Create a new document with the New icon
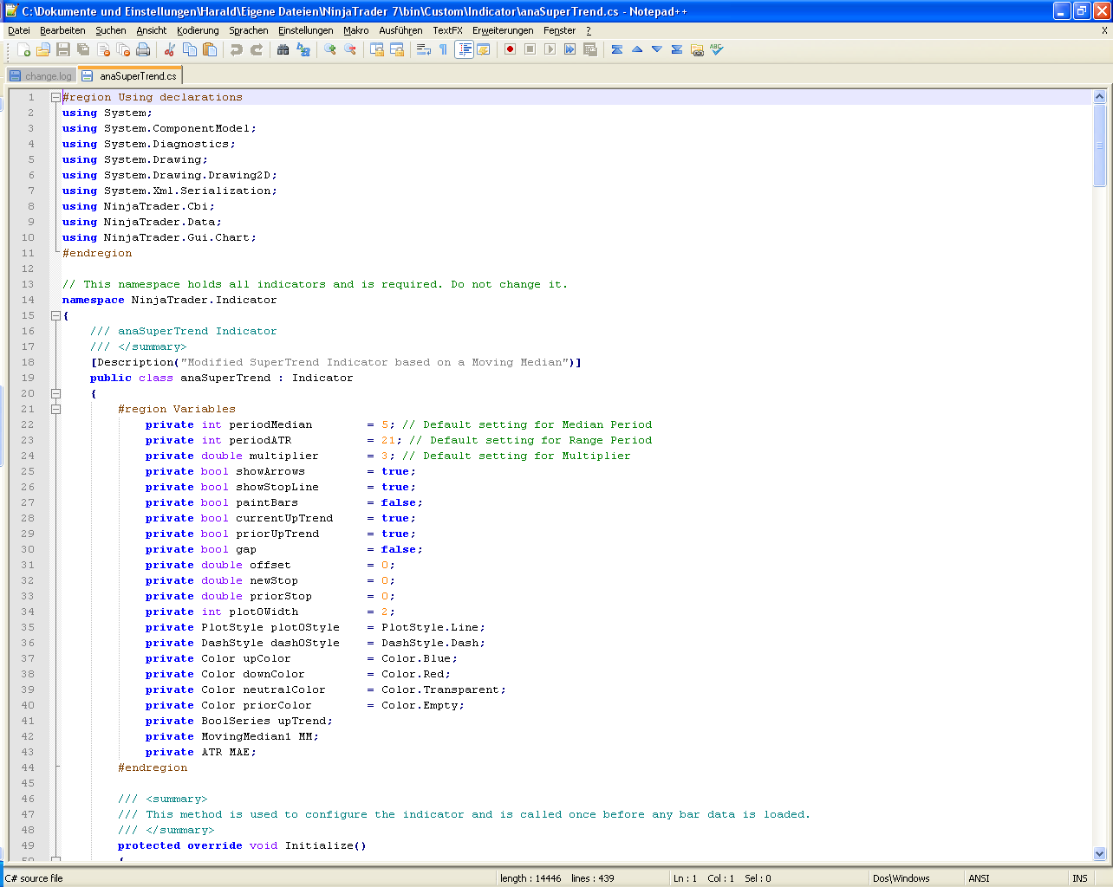The height and width of the screenshot is (887, 1113). coord(23,49)
